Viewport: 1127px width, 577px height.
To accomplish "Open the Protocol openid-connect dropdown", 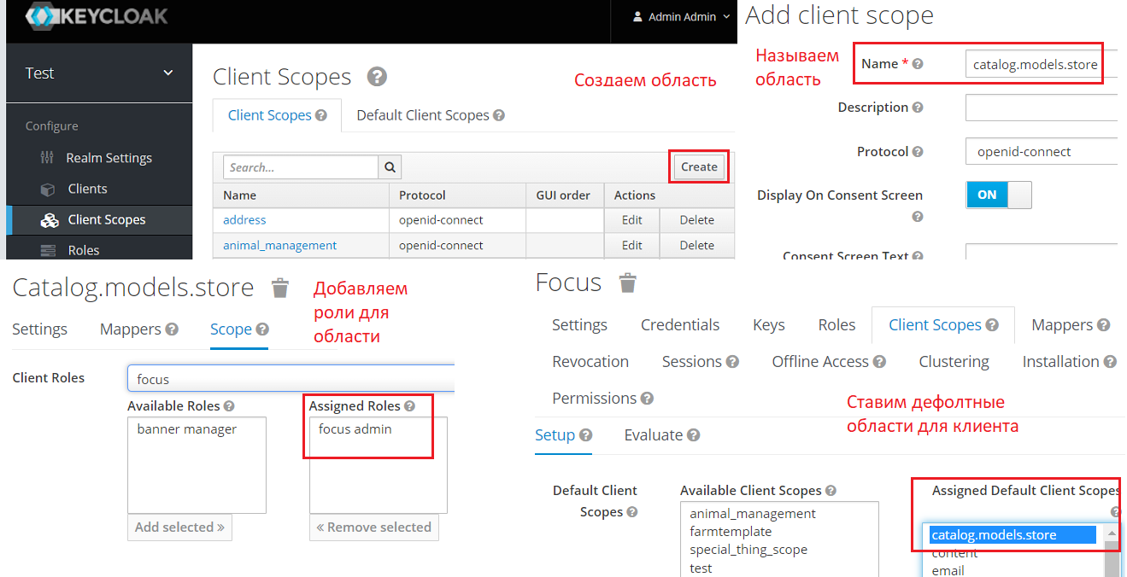I will (x=1041, y=152).
